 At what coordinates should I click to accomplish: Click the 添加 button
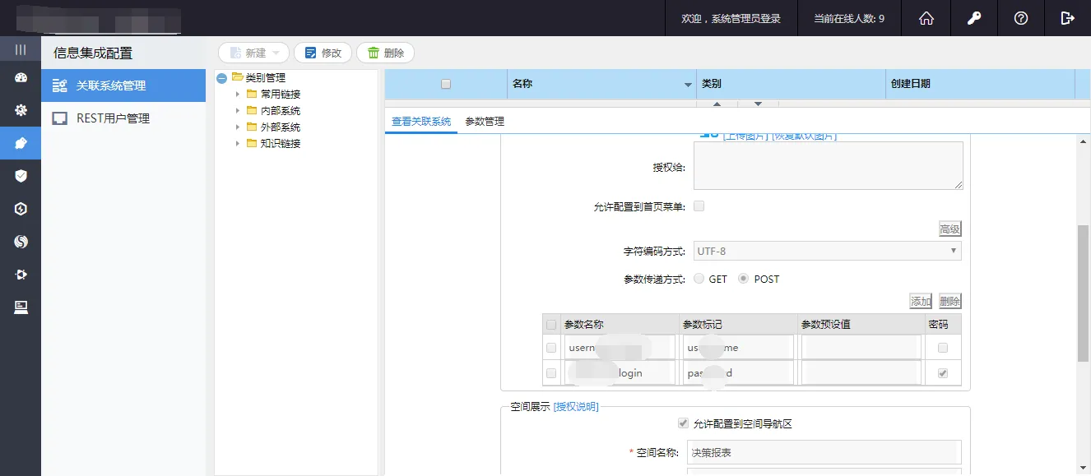[x=921, y=302]
